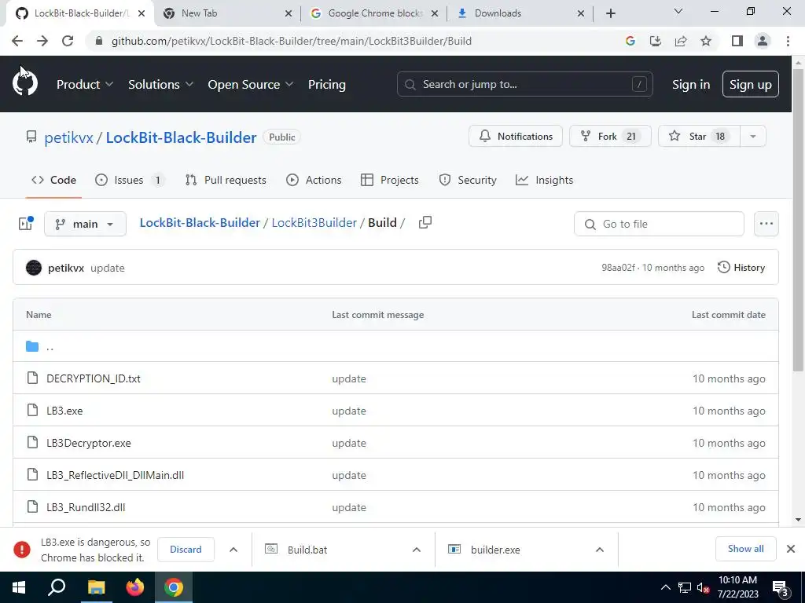Click the Sign in link
The width and height of the screenshot is (805, 603).
(x=691, y=84)
